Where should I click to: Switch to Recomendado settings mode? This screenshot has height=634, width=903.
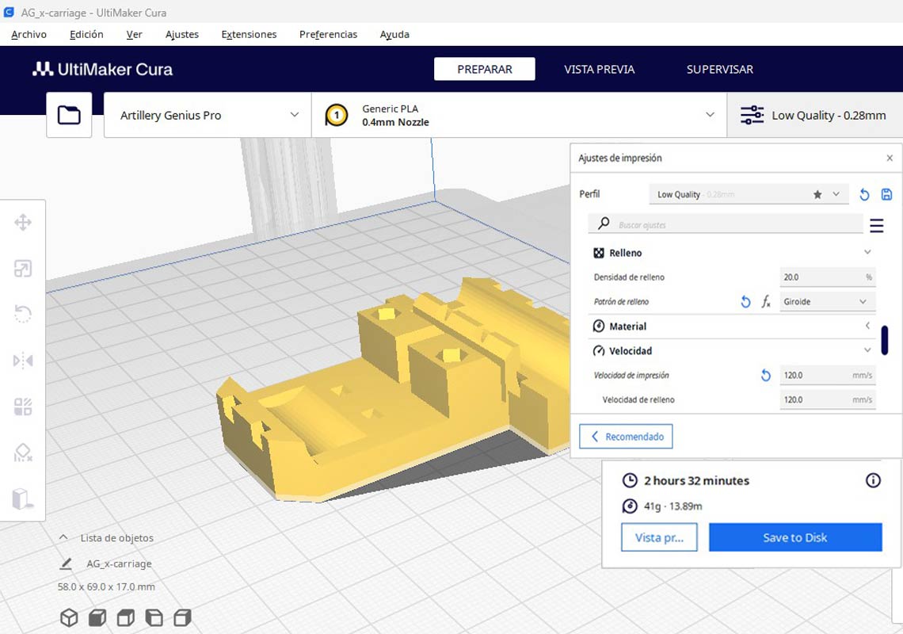point(626,437)
